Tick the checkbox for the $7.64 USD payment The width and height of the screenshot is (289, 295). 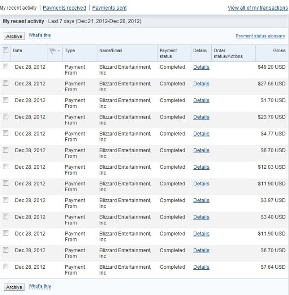[6, 267]
